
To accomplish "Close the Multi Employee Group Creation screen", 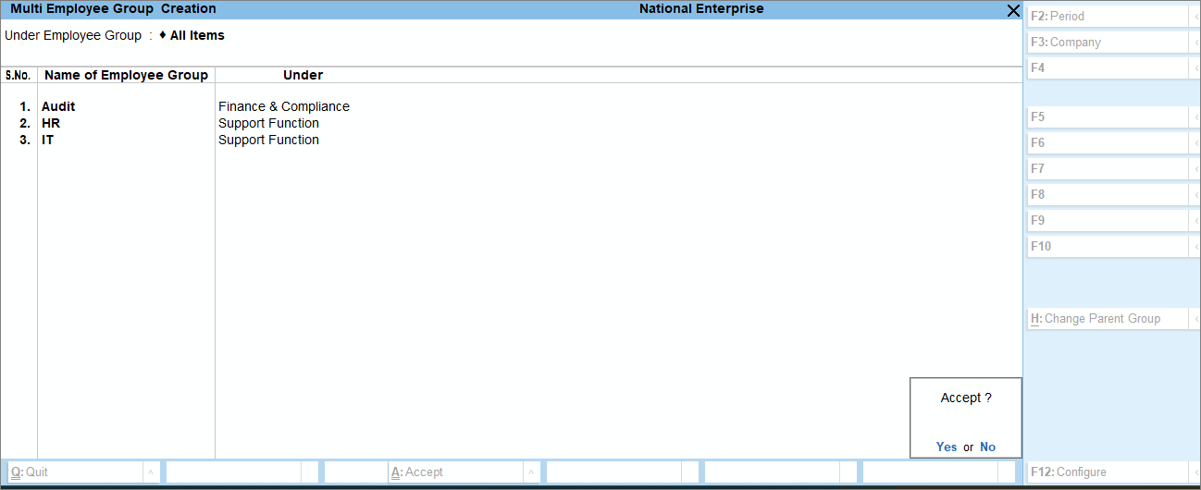I will [x=1012, y=10].
